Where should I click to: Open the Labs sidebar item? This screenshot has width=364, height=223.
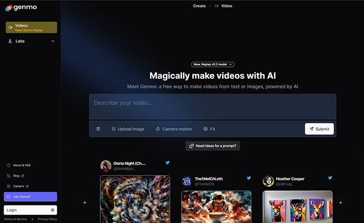click(31, 41)
